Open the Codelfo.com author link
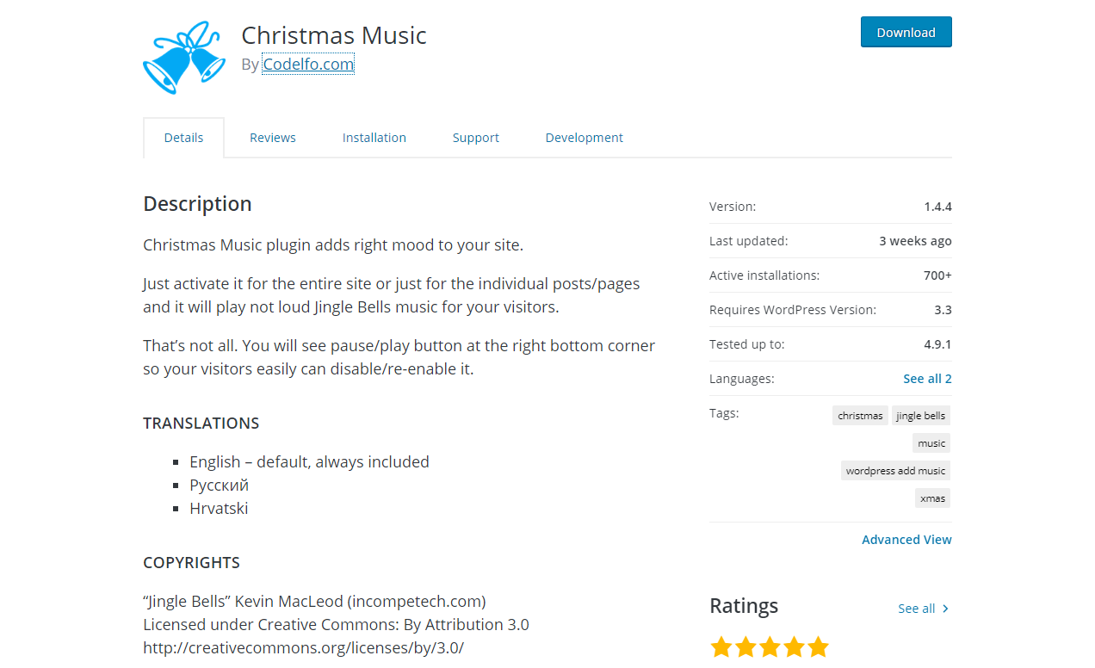 click(x=308, y=64)
